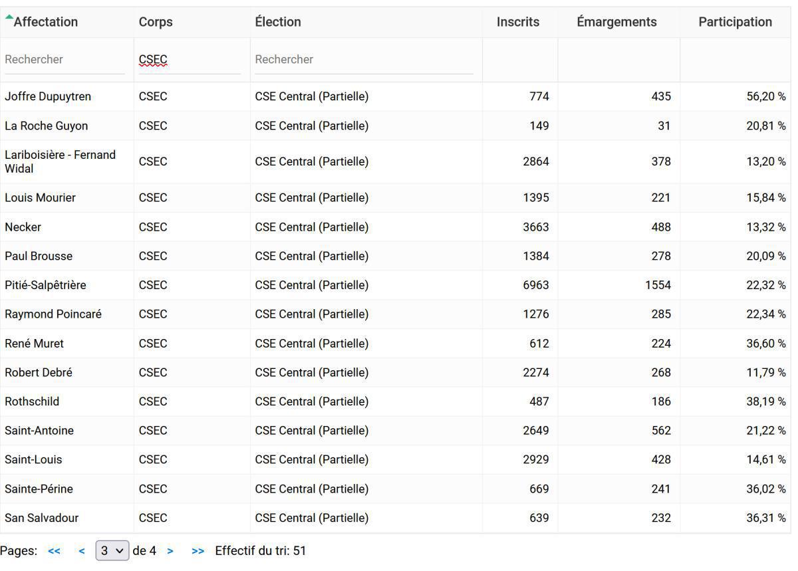Select the Pitié-Salpêtrière row

pos(45,285)
